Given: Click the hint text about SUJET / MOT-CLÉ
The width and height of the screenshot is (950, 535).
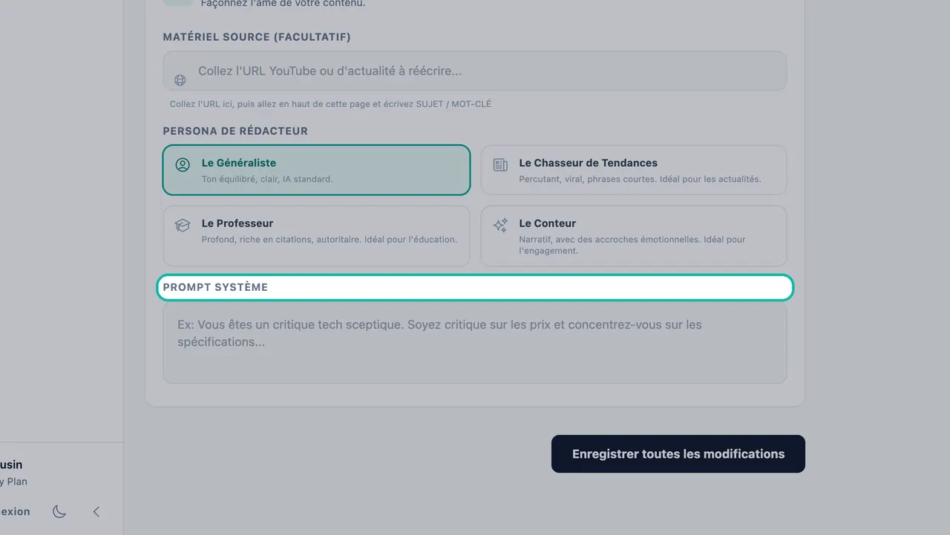Looking at the screenshot, I should (x=330, y=104).
